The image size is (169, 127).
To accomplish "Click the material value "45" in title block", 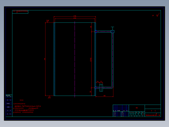I will [x=137, y=108].
